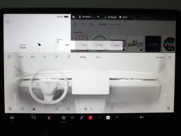This screenshot has height=136, width=181.
Task: Decrease fan speed with left arrow
Action: [80, 109]
